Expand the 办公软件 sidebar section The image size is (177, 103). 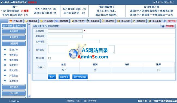coord(14,31)
